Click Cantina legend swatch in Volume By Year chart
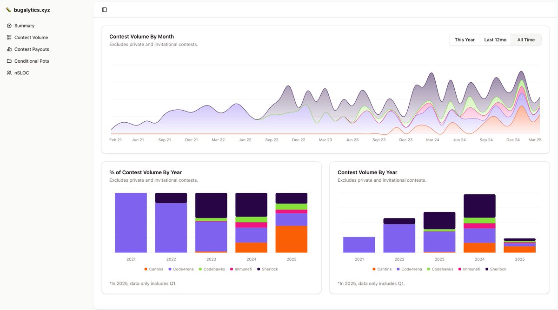Screen dimensions: 558x310 [x=374, y=269]
